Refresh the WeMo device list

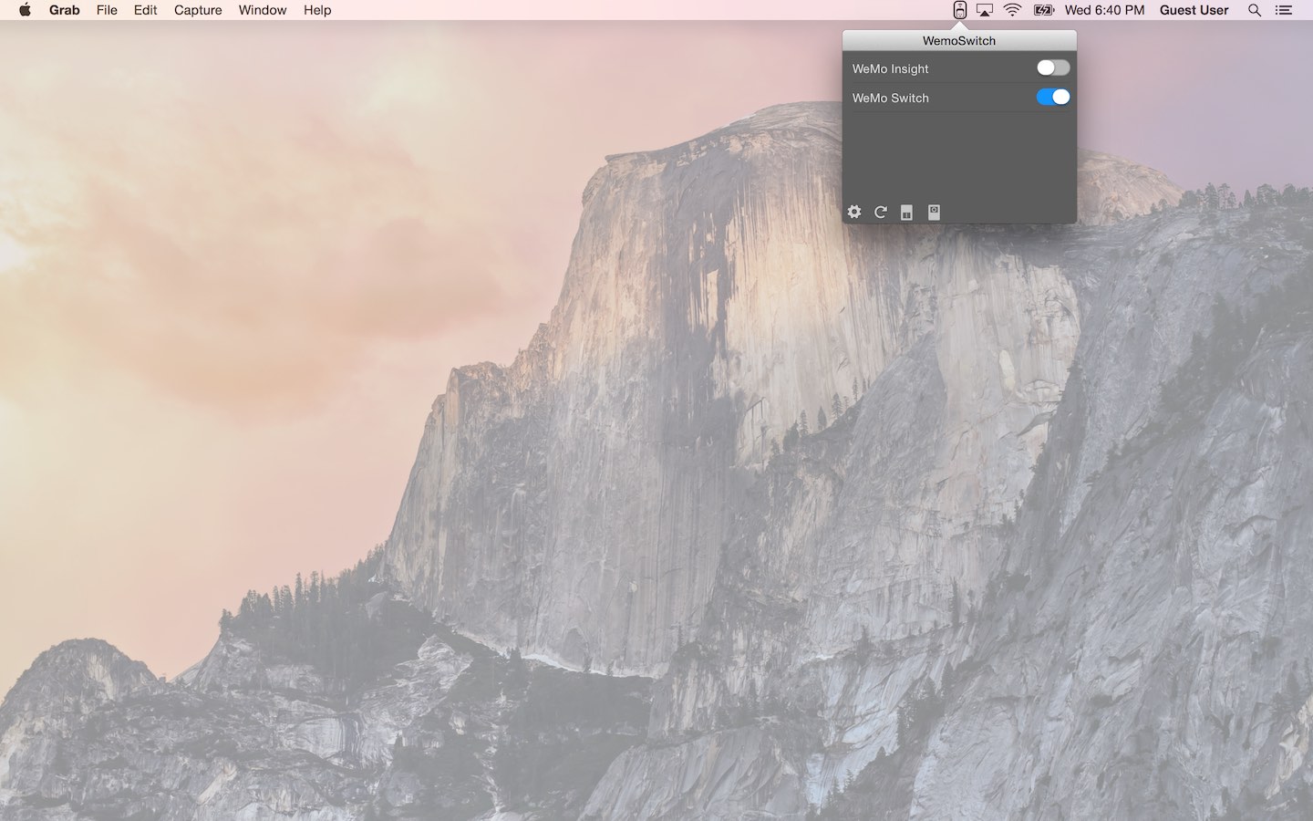(881, 212)
